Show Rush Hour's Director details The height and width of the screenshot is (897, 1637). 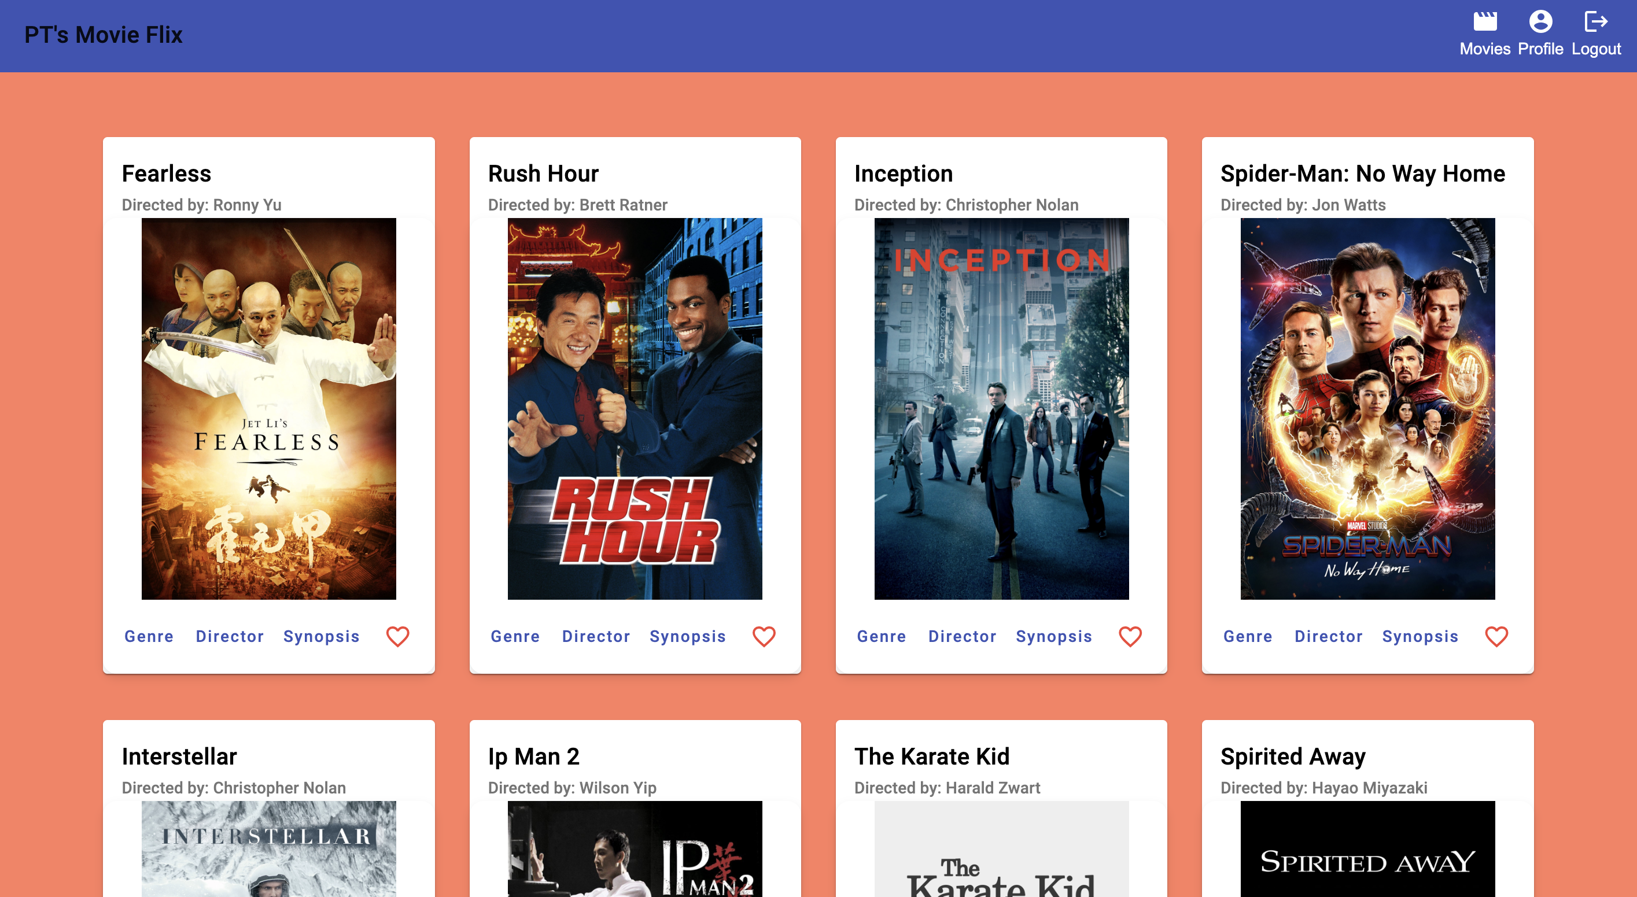[x=595, y=636]
